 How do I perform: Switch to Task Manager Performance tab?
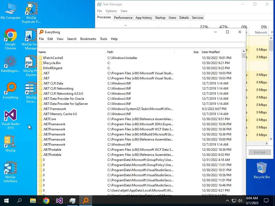point(123,18)
